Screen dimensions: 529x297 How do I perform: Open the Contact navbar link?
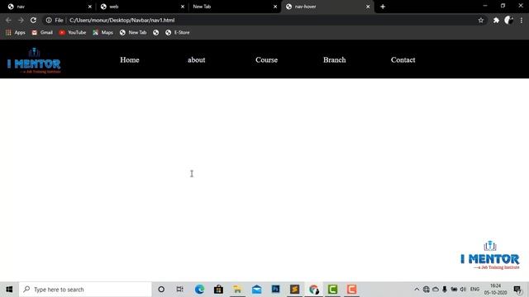[403, 60]
